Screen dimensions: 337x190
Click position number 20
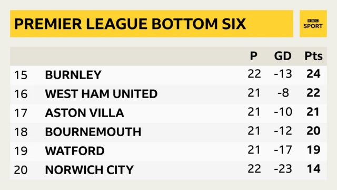[x=21, y=170]
